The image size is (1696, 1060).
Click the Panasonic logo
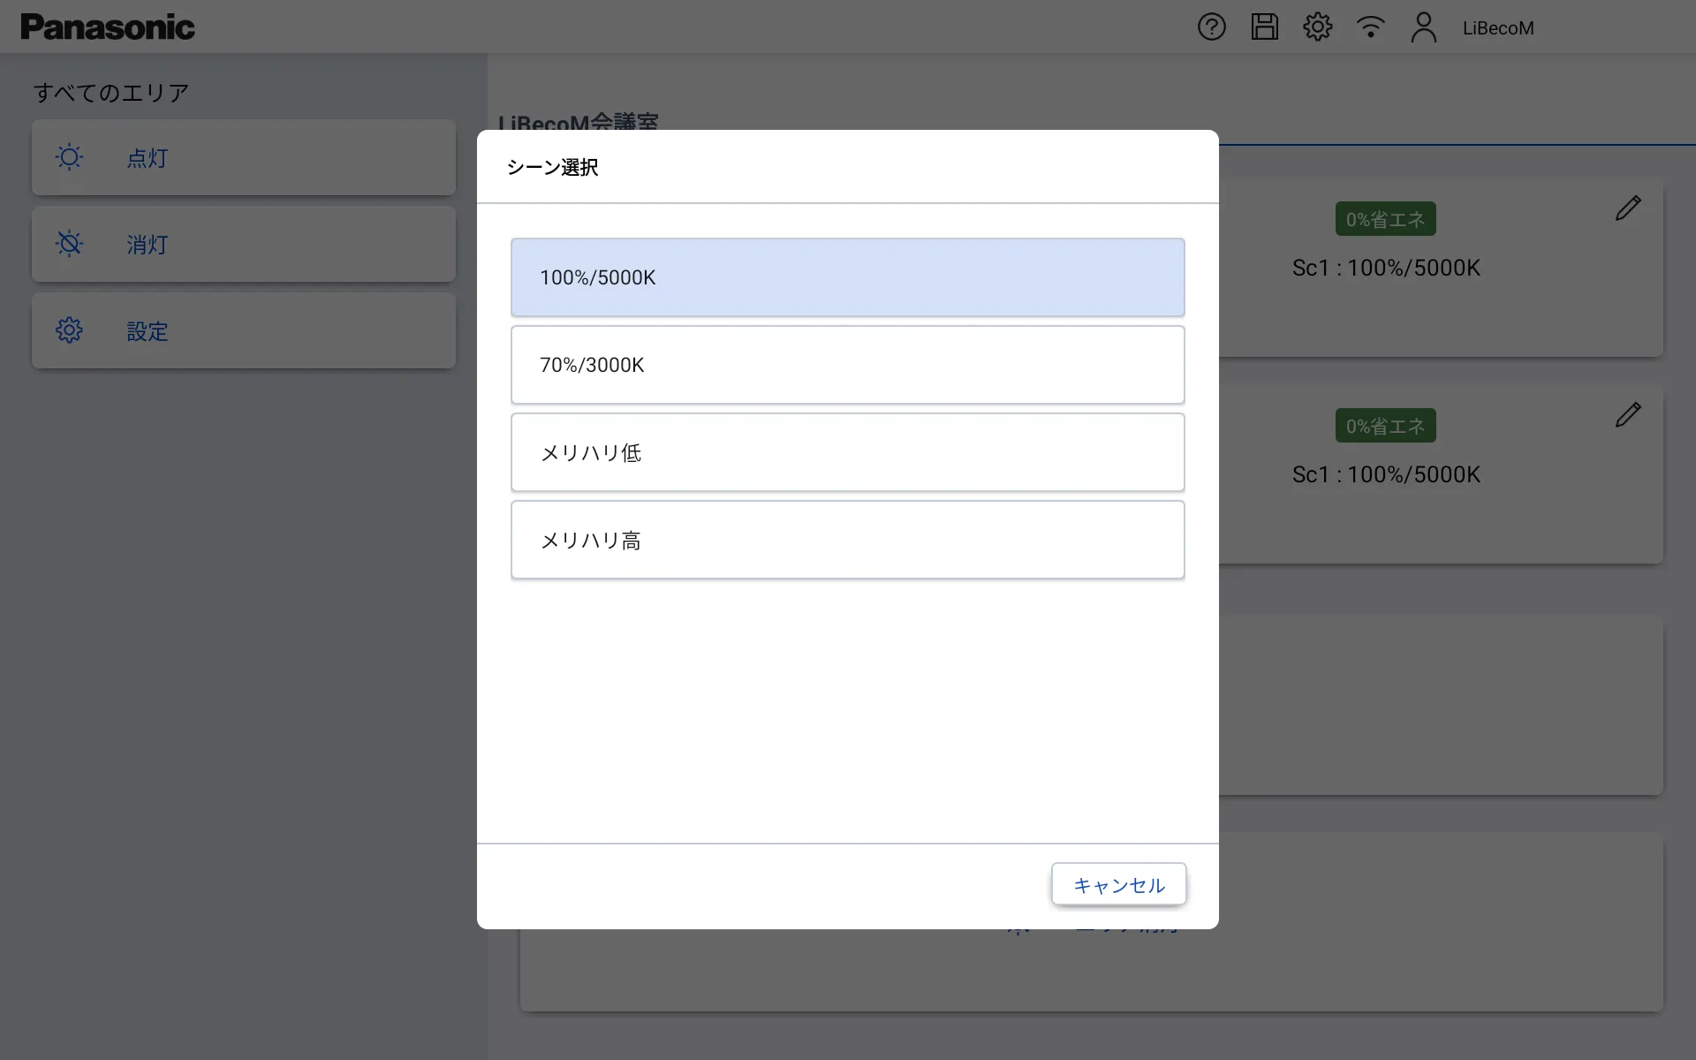(108, 27)
